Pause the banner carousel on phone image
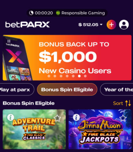The height and width of the screenshot is (152, 133). click(x=9, y=41)
